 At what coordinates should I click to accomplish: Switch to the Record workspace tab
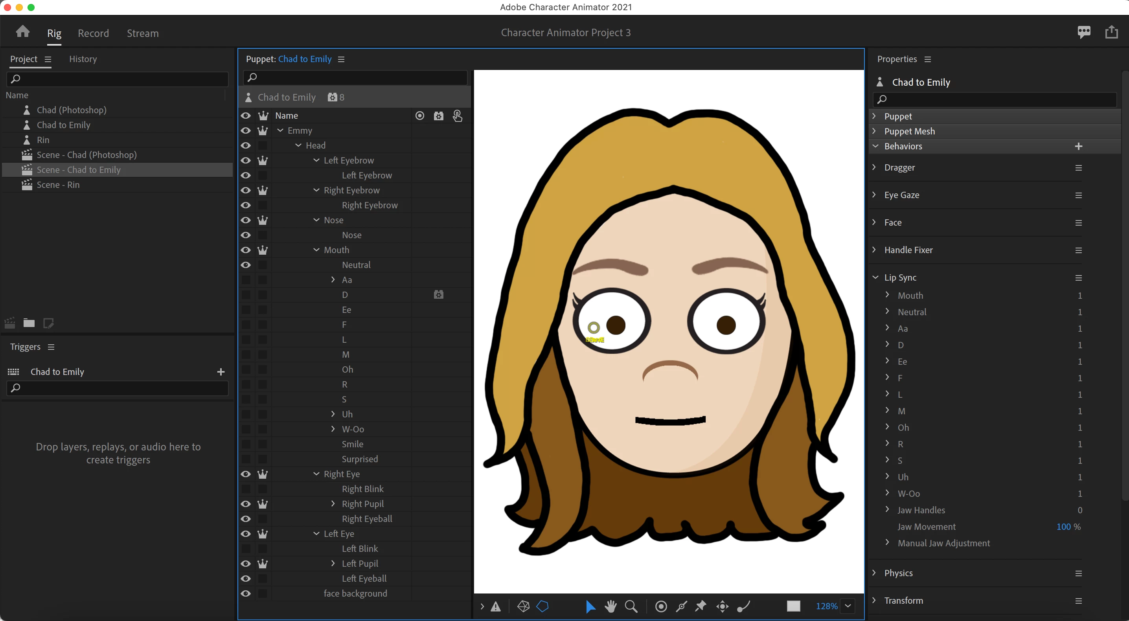click(x=93, y=33)
